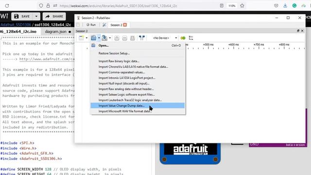Click the +500 ms timeline ruler mark
The height and width of the screenshot is (175, 311).
[208, 45]
